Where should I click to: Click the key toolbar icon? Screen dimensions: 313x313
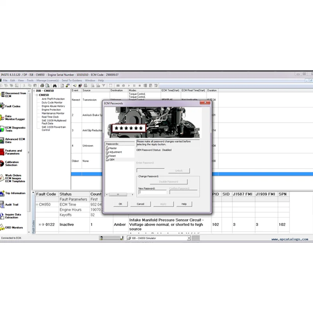click(x=67, y=86)
